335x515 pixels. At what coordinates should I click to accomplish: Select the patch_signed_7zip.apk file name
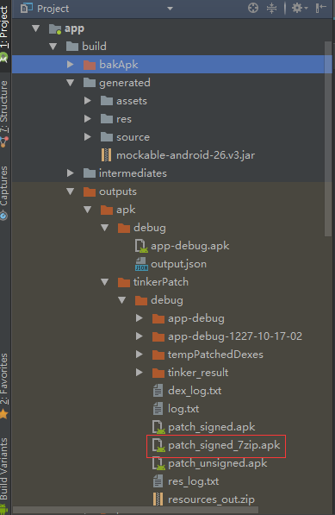pyautogui.click(x=224, y=445)
